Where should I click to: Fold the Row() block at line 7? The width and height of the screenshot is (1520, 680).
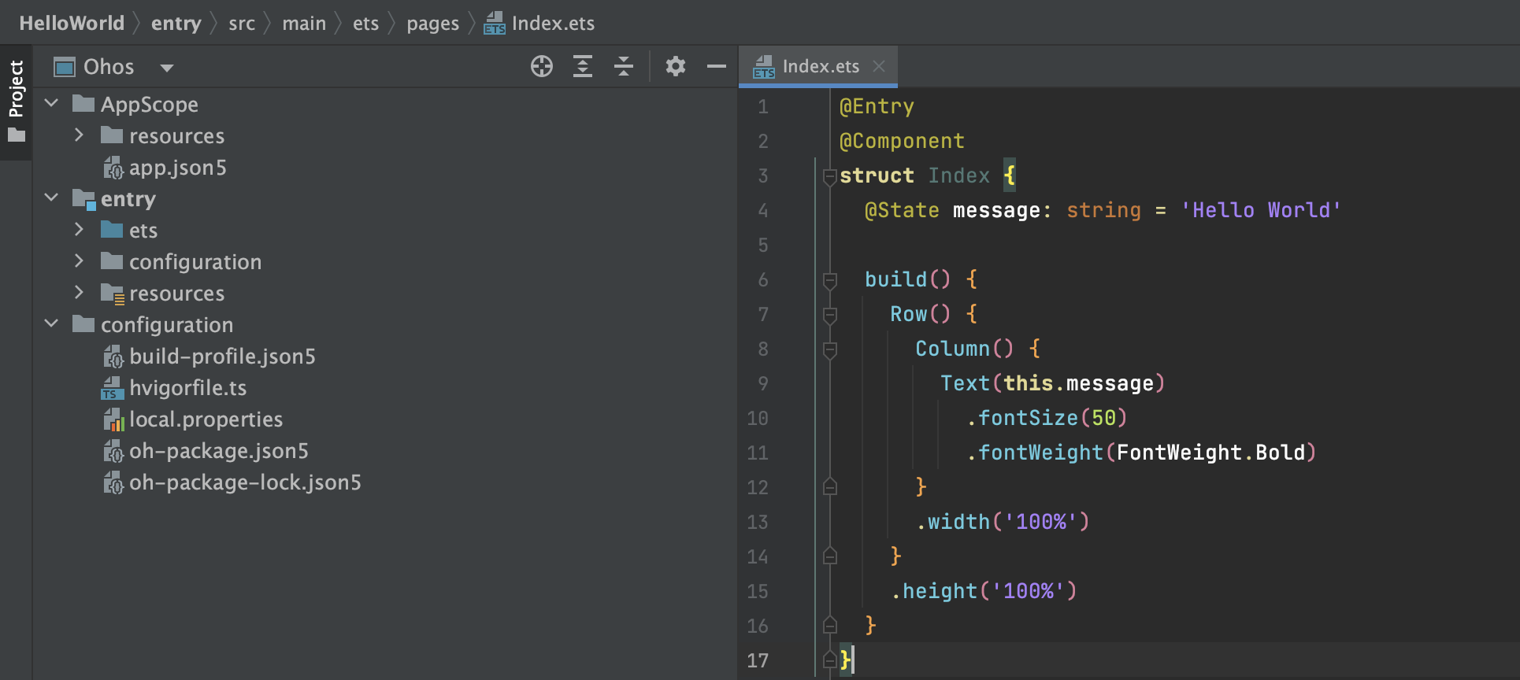tap(829, 316)
